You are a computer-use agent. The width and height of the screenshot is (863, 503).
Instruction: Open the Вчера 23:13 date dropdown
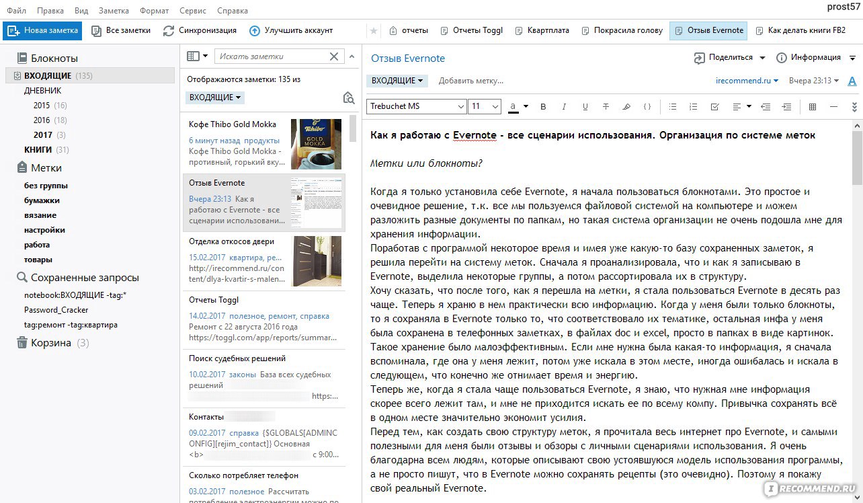(814, 81)
